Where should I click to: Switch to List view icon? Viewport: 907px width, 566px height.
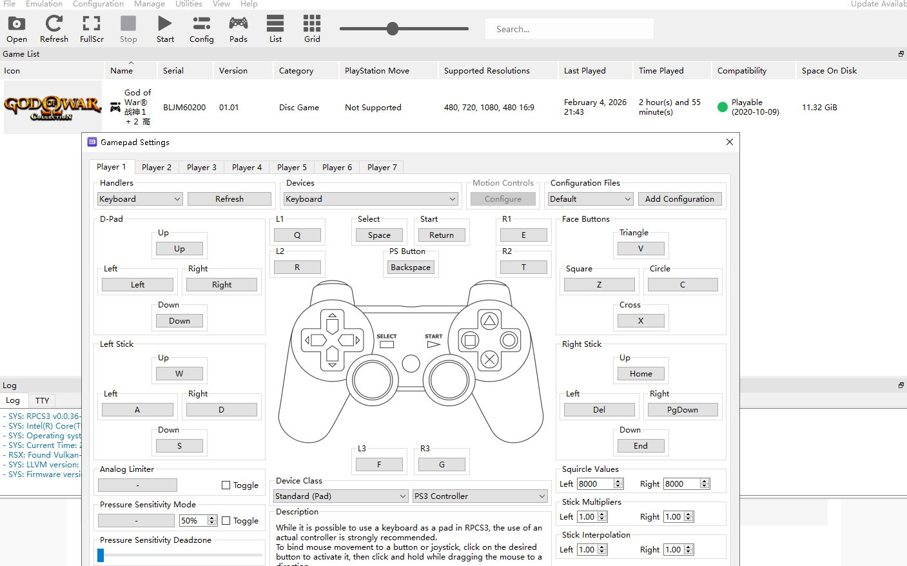click(275, 30)
